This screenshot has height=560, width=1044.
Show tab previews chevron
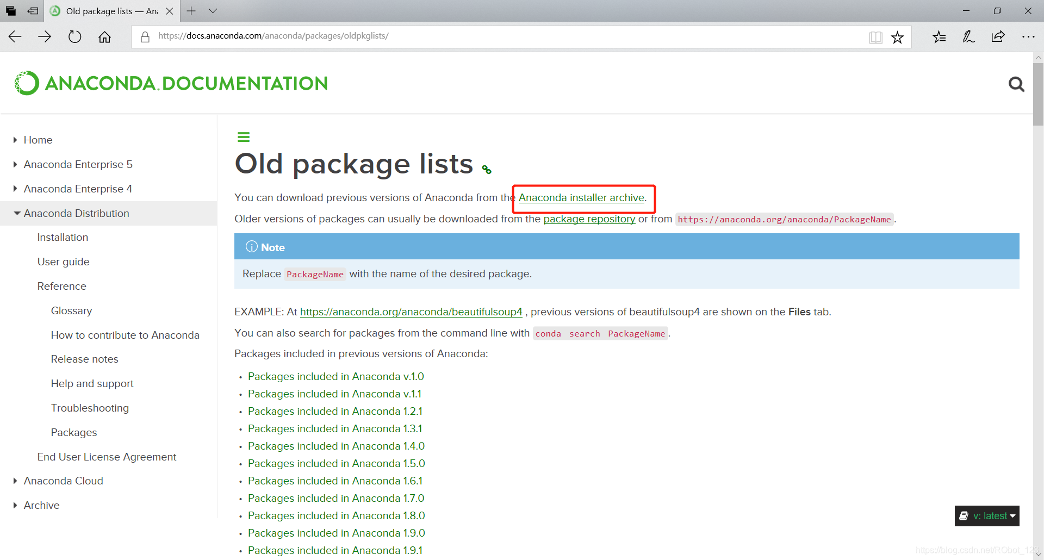point(213,11)
